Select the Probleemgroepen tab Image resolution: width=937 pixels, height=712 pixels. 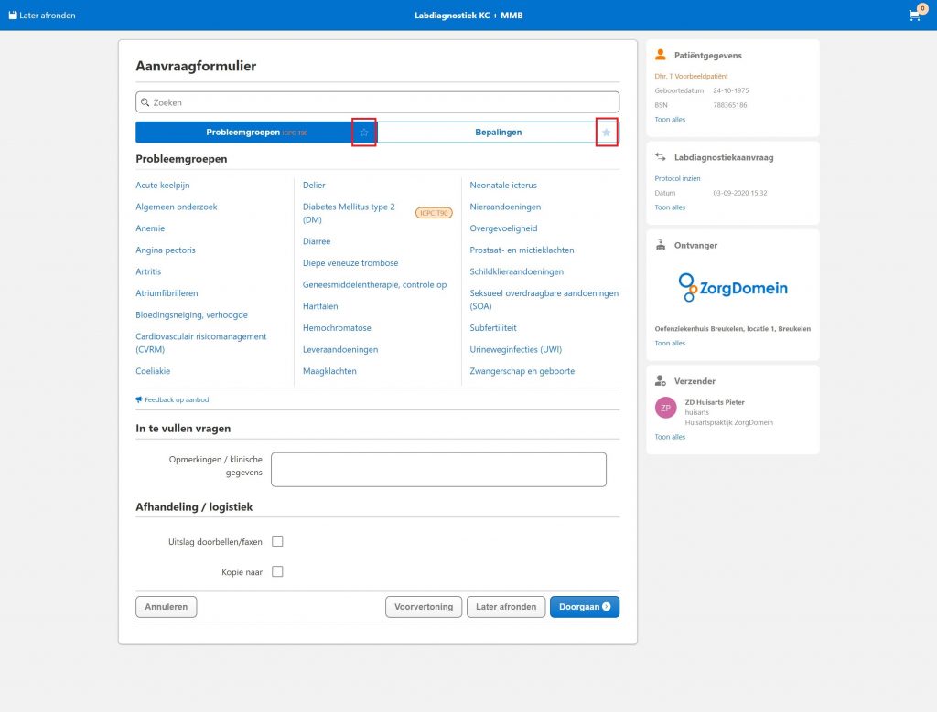click(243, 133)
